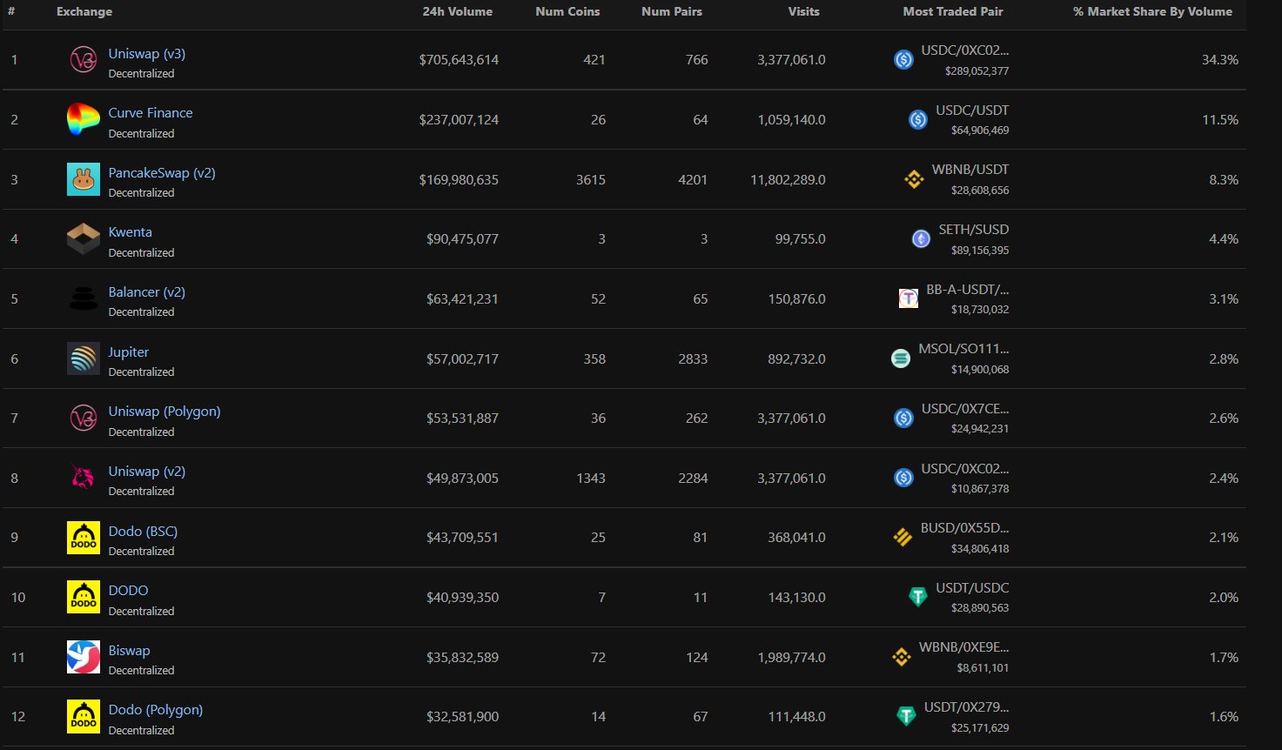The width and height of the screenshot is (1282, 750).
Task: Click the Decentralized label under Dodo (BSC)
Action: (141, 551)
